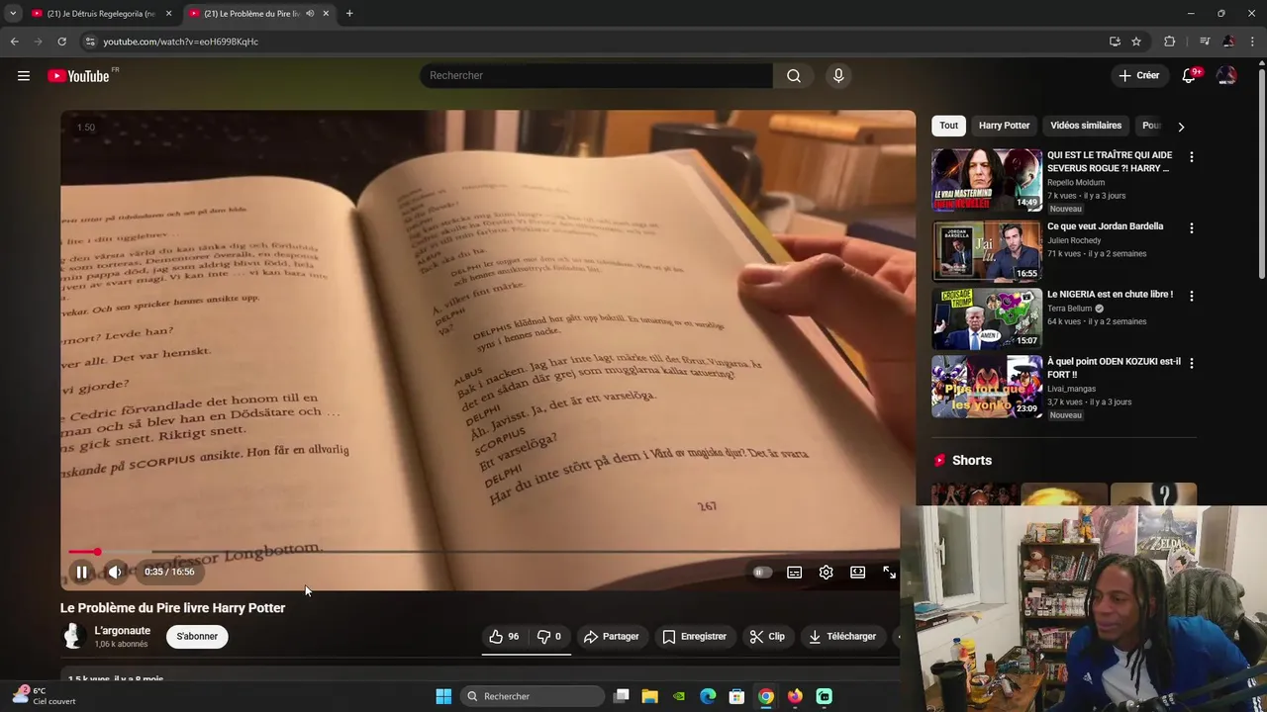The width and height of the screenshot is (1267, 712).
Task: Open the ODEN KOZUKI video thumbnail
Action: point(987,387)
